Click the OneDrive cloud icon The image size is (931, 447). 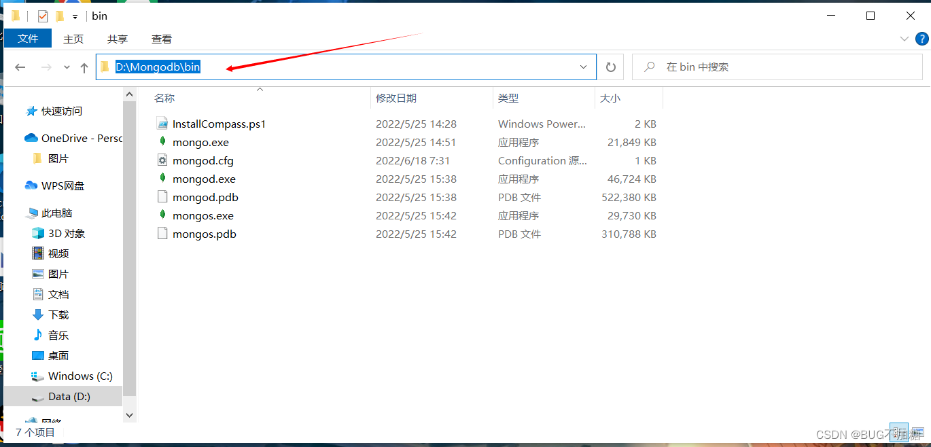[31, 138]
